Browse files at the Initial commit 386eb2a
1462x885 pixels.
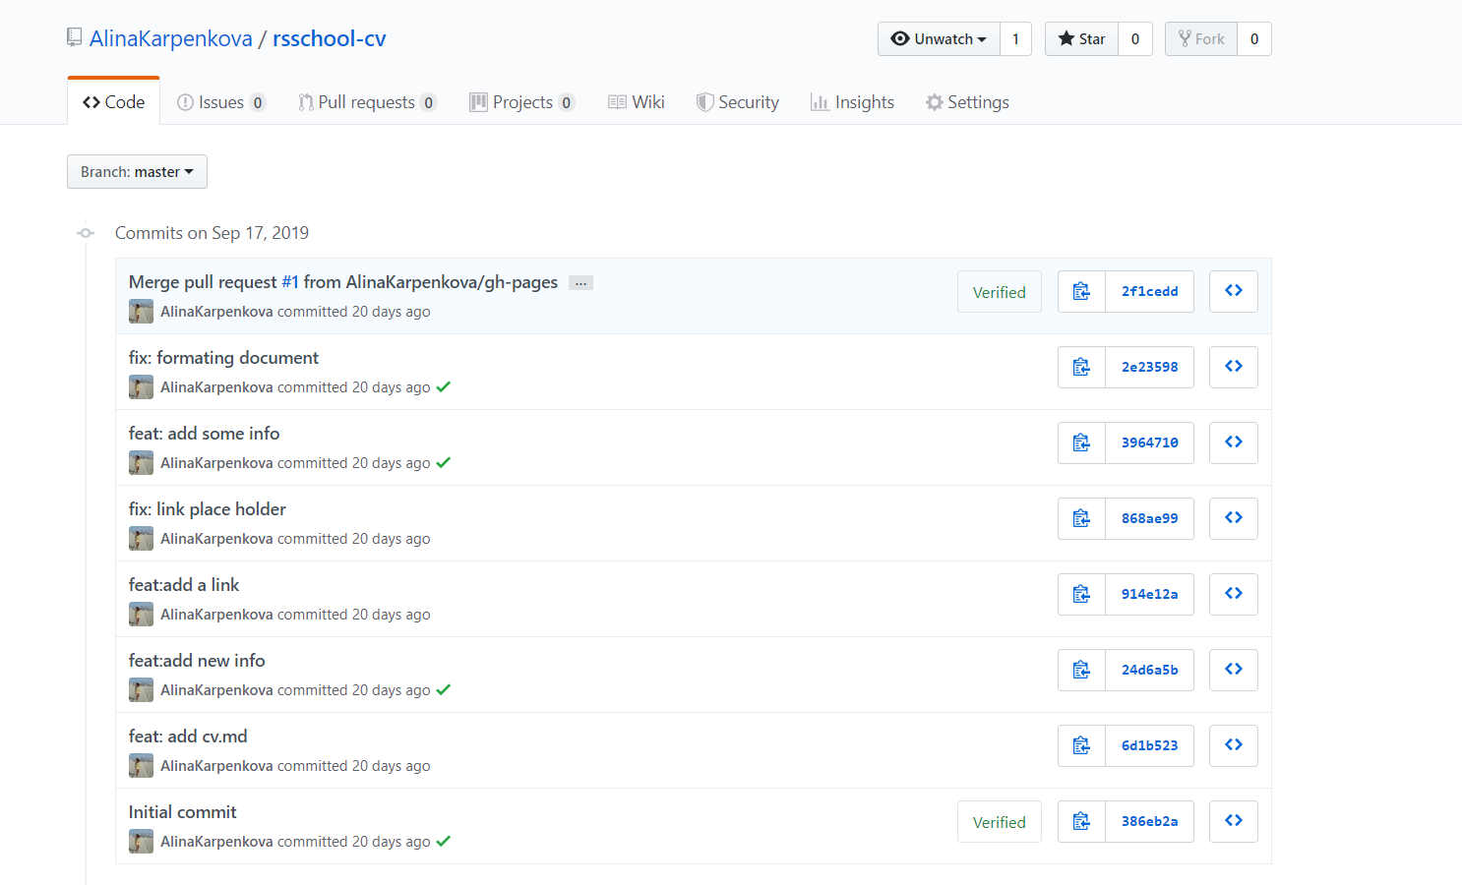tap(1233, 820)
